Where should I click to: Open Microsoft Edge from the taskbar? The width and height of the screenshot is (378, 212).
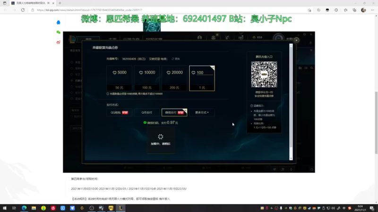tap(24, 208)
